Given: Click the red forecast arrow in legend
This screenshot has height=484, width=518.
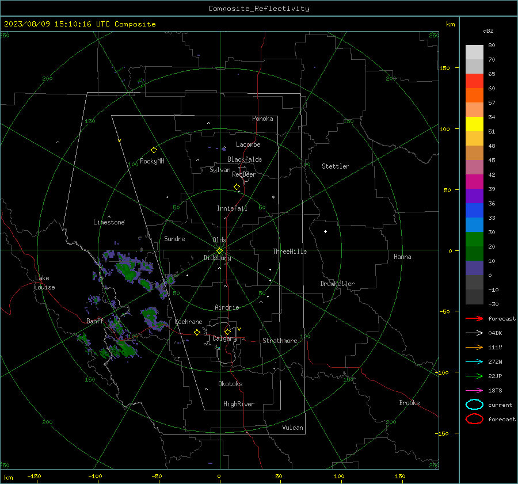Looking at the screenshot, I should pyautogui.click(x=474, y=318).
